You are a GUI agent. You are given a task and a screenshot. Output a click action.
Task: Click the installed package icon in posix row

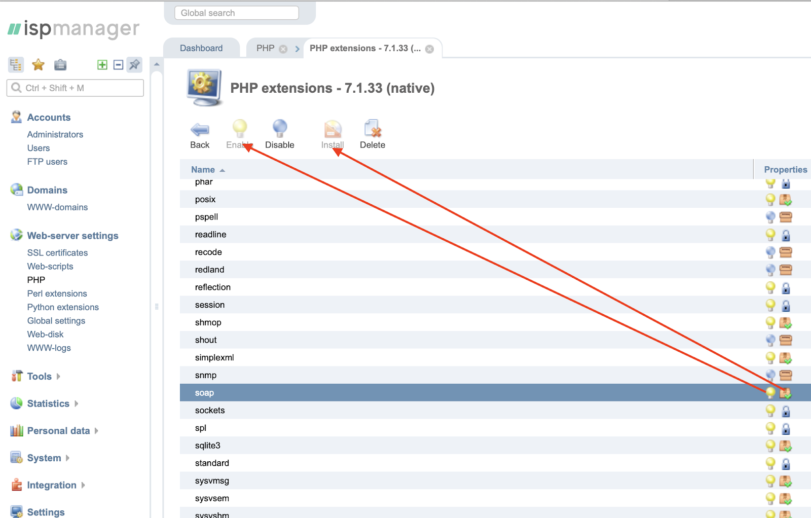pos(786,200)
